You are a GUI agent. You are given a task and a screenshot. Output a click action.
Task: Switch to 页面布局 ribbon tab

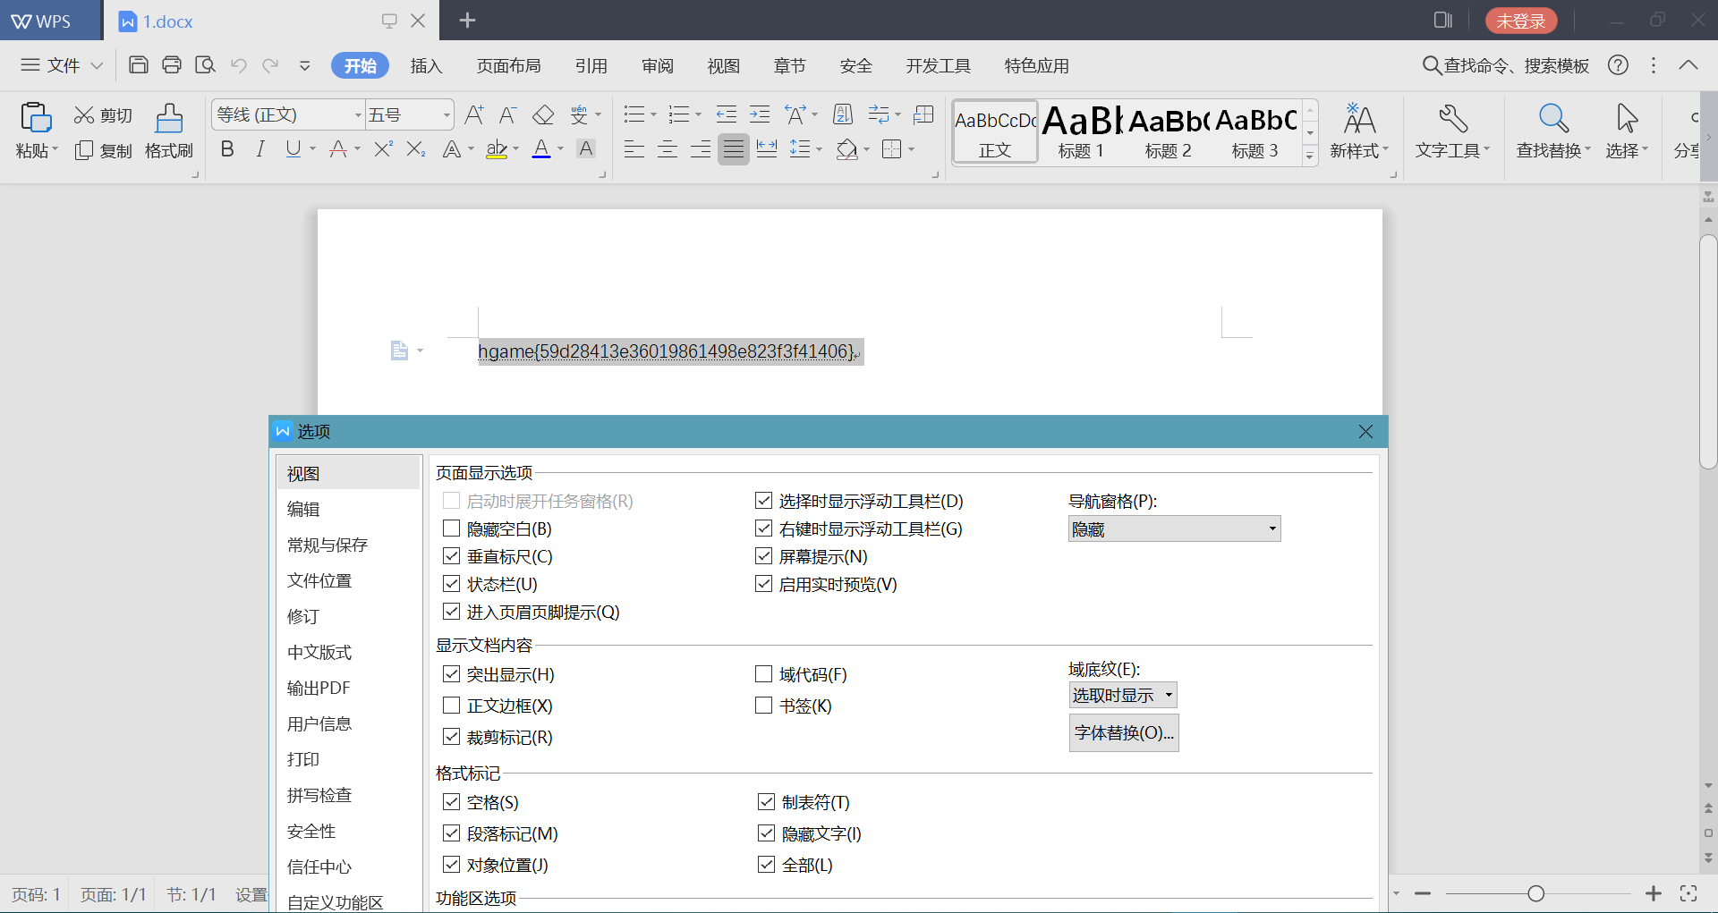click(509, 65)
